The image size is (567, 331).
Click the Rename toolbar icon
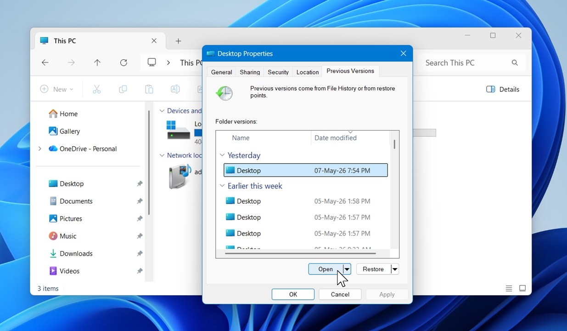pyautogui.click(x=175, y=89)
